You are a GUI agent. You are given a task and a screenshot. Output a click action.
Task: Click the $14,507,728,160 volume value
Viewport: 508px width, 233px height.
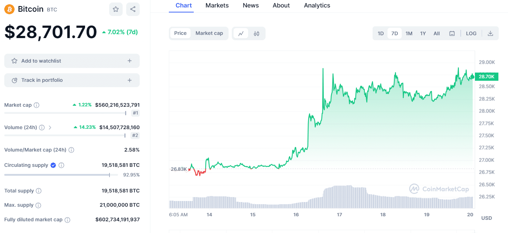[119, 127]
